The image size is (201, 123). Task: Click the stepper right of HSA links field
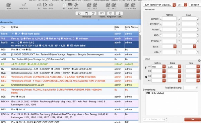click(197, 52)
